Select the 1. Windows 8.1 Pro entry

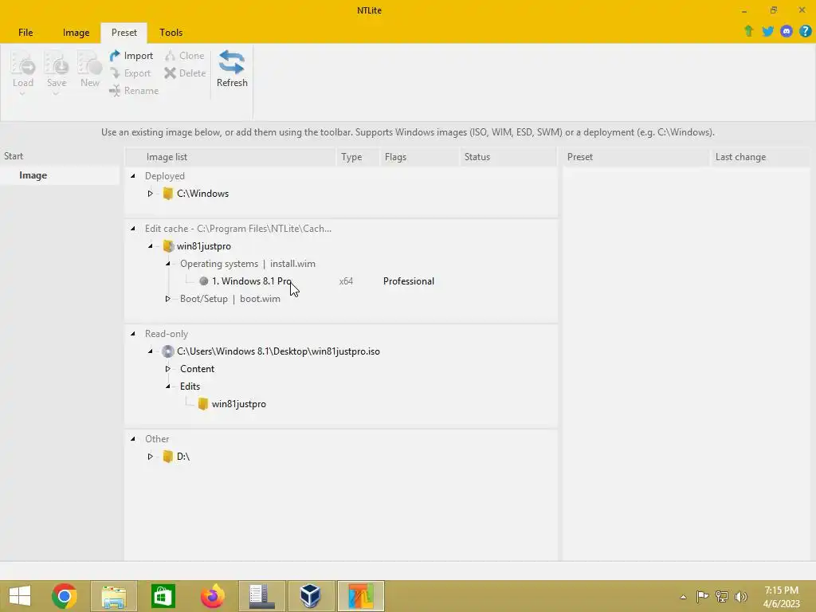(252, 281)
